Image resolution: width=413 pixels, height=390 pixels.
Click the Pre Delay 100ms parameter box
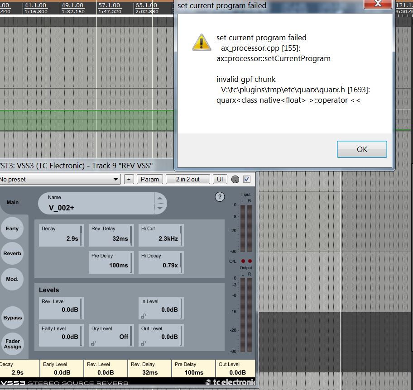tap(111, 262)
